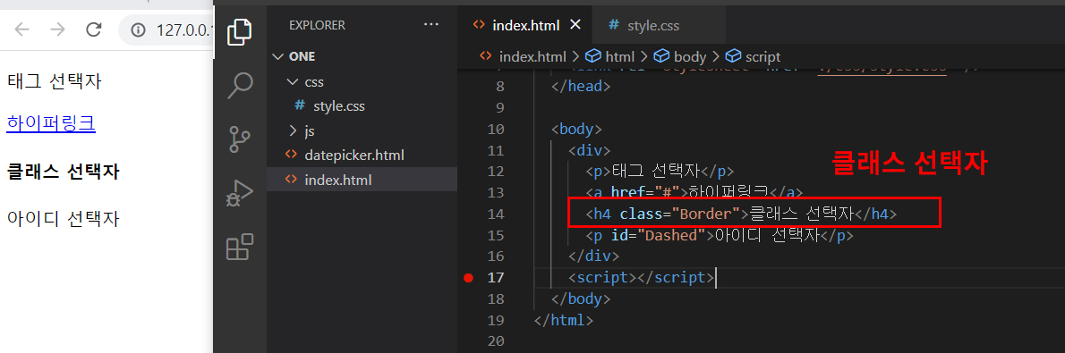
Task: Open the Explorer activity bar icon
Action: click(239, 32)
